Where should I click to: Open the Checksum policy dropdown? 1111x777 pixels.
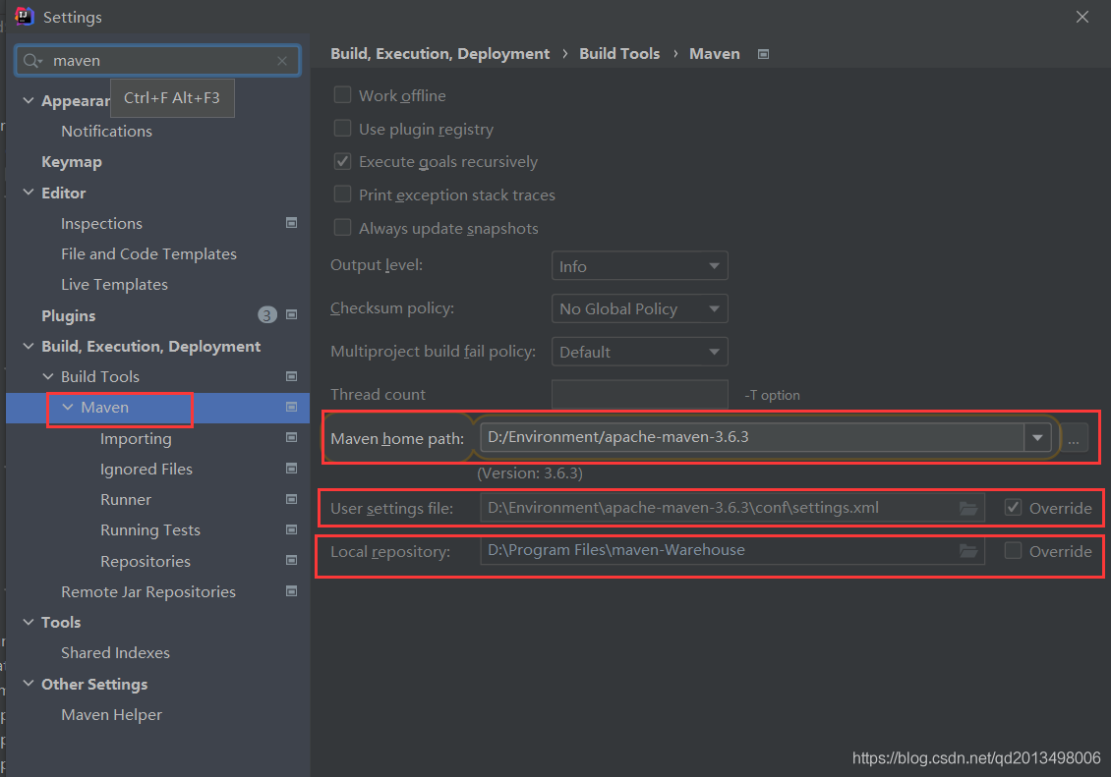pyautogui.click(x=639, y=308)
